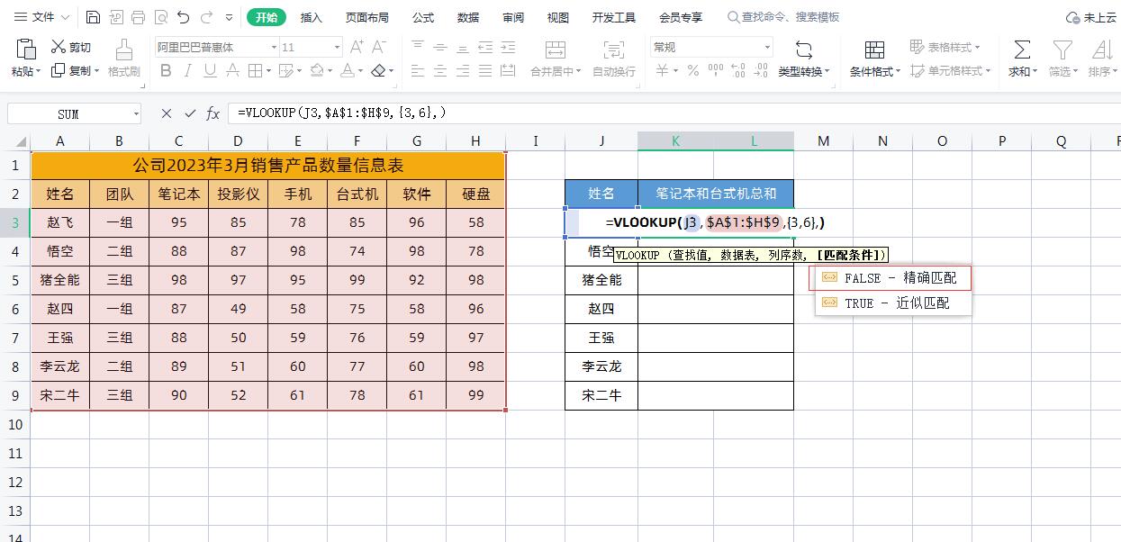Decrease font size with A- icon
The width and height of the screenshot is (1121, 542).
tap(379, 47)
